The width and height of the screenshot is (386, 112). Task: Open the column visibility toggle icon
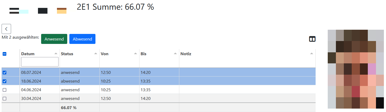click(312, 39)
